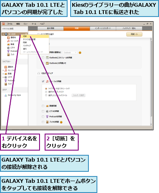
Task: Uncheck the music sync checkbox
Action: pyautogui.click(x=43, y=81)
